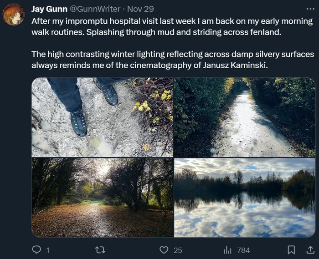319x259 pixels.
Task: Open the Nov 29 timestamp link
Action: (140, 9)
